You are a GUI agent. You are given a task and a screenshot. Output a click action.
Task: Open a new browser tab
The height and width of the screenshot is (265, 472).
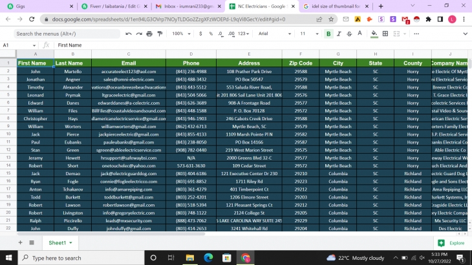click(381, 6)
